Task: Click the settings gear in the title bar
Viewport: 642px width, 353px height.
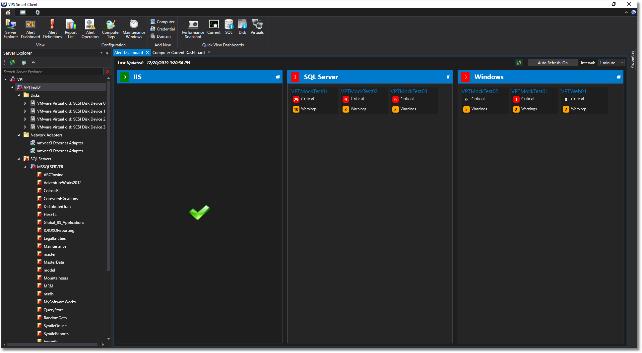Action: [x=37, y=12]
